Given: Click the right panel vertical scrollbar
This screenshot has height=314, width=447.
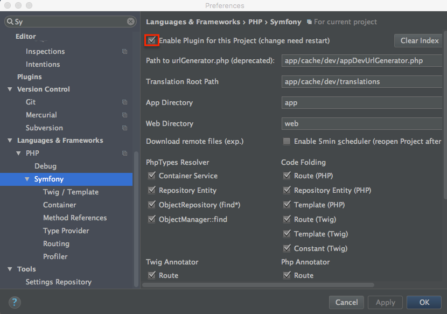Looking at the screenshot, I should click(x=445, y=115).
